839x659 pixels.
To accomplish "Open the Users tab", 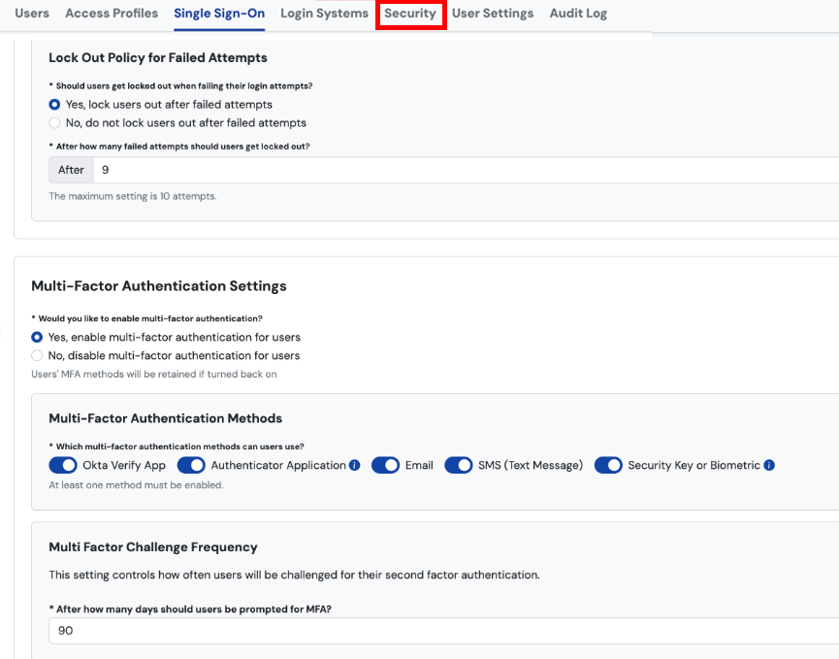I will [32, 14].
